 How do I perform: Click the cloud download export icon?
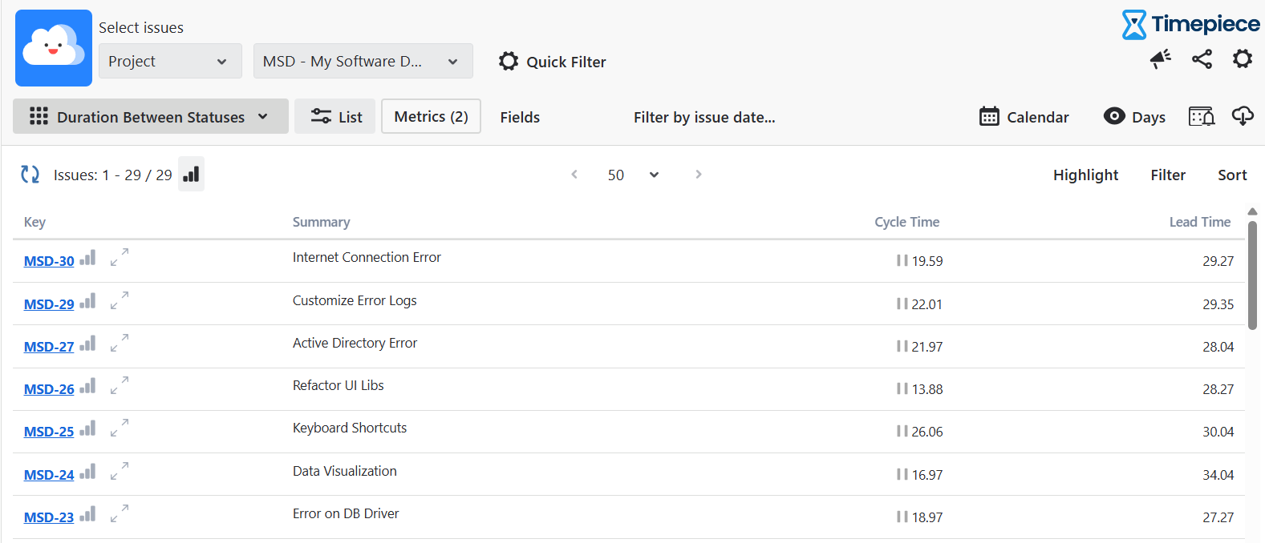pos(1243,116)
